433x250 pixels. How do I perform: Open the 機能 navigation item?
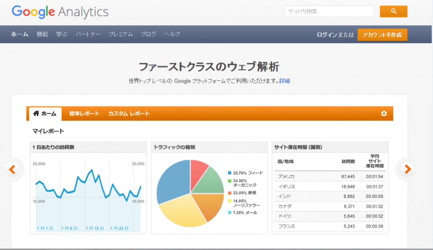pos(42,34)
